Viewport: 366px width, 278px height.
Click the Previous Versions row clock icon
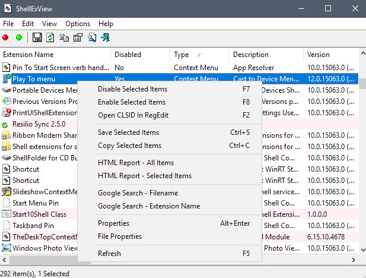click(x=7, y=101)
